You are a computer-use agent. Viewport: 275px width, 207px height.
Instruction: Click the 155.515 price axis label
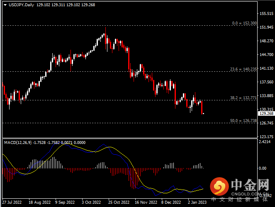click(x=265, y=14)
